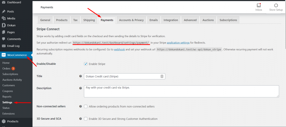Click the Posts pin icon
The height and width of the screenshot is (127, 286).
click(x=3, y=11)
